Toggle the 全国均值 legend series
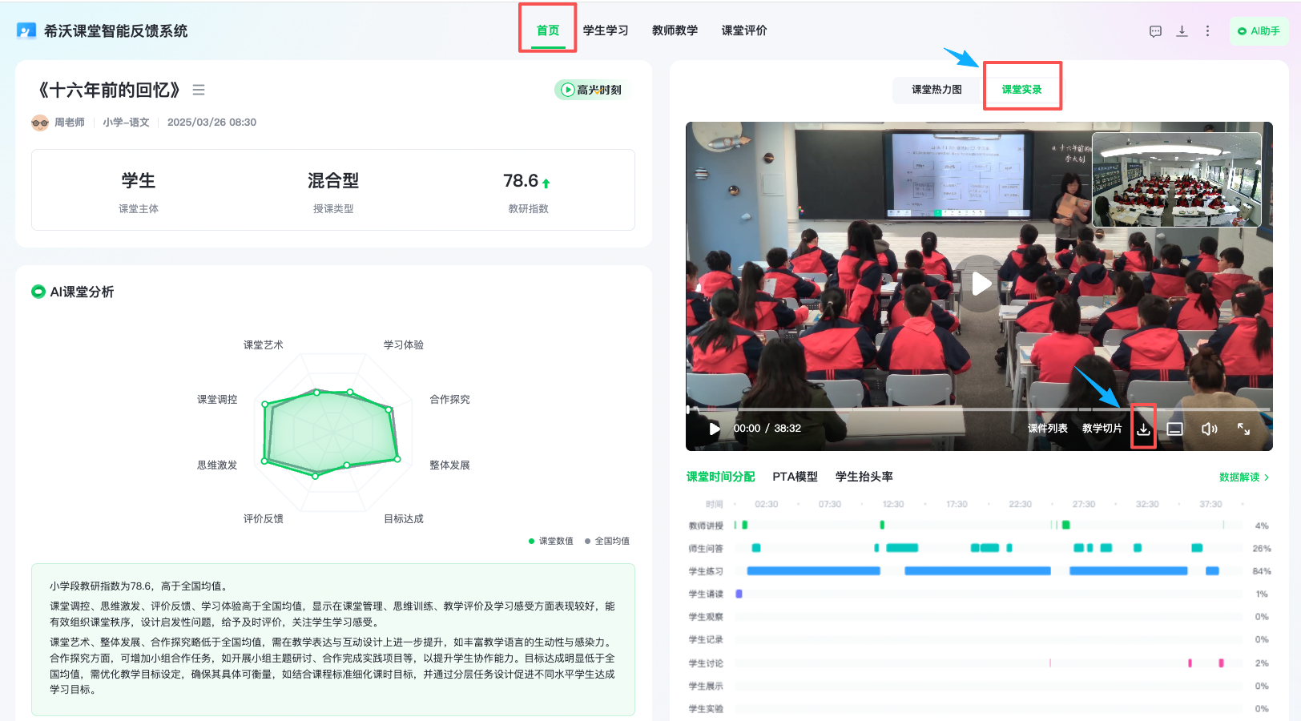This screenshot has height=721, width=1301. (x=607, y=541)
